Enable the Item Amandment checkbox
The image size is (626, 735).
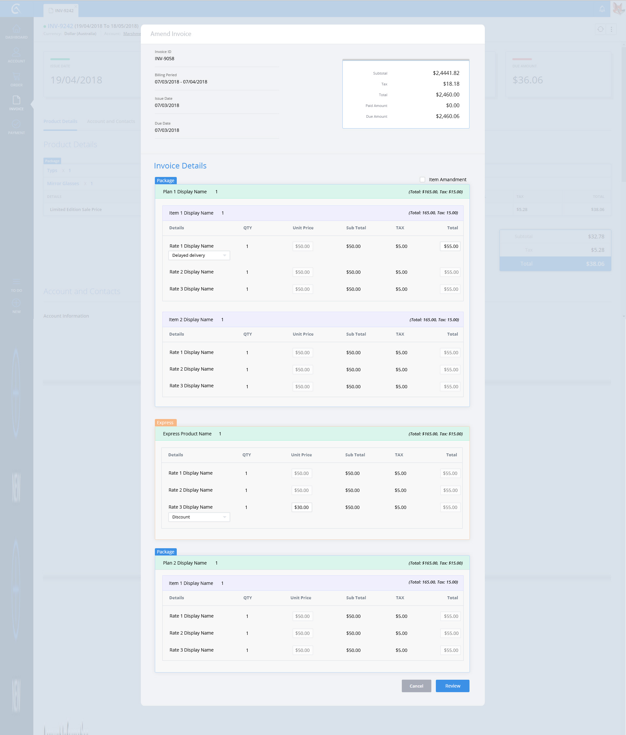(x=422, y=180)
